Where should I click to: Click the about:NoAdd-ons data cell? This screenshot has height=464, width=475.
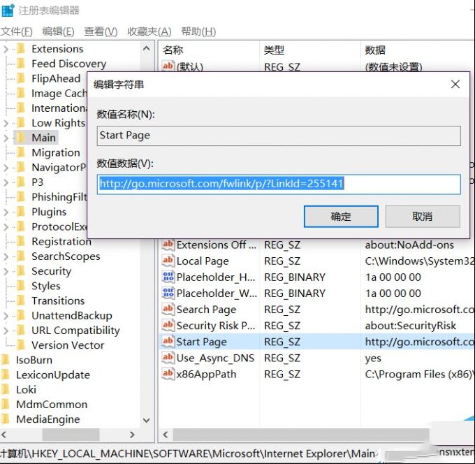pos(409,245)
